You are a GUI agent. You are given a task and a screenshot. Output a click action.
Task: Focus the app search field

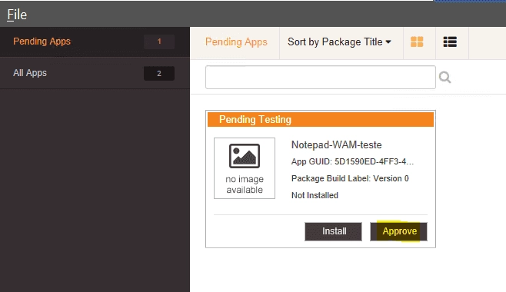[321, 78]
